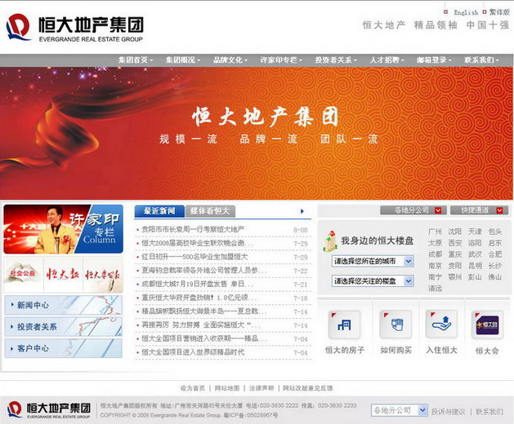Open the 投资者关系 sidebar button
514x424 pixels.
pyautogui.click(x=63, y=326)
